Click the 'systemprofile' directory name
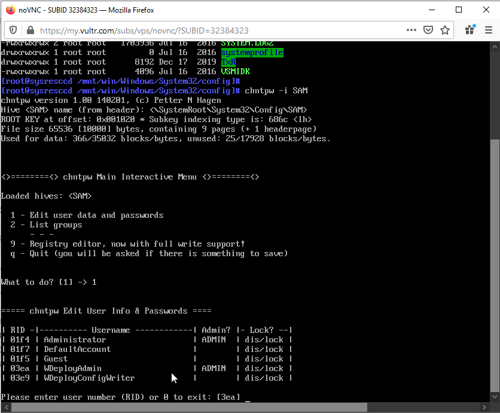Viewport: 500px width, 413px height. pos(252,52)
